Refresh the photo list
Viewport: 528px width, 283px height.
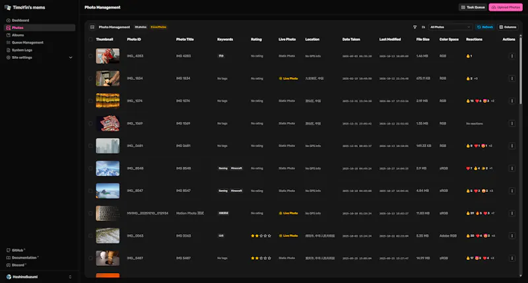coord(485,27)
